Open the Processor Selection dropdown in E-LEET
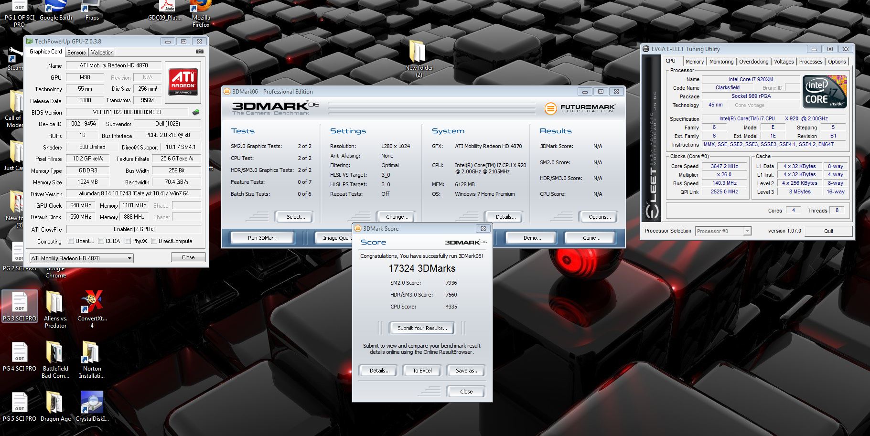Viewport: 870px width, 436px height. click(723, 231)
